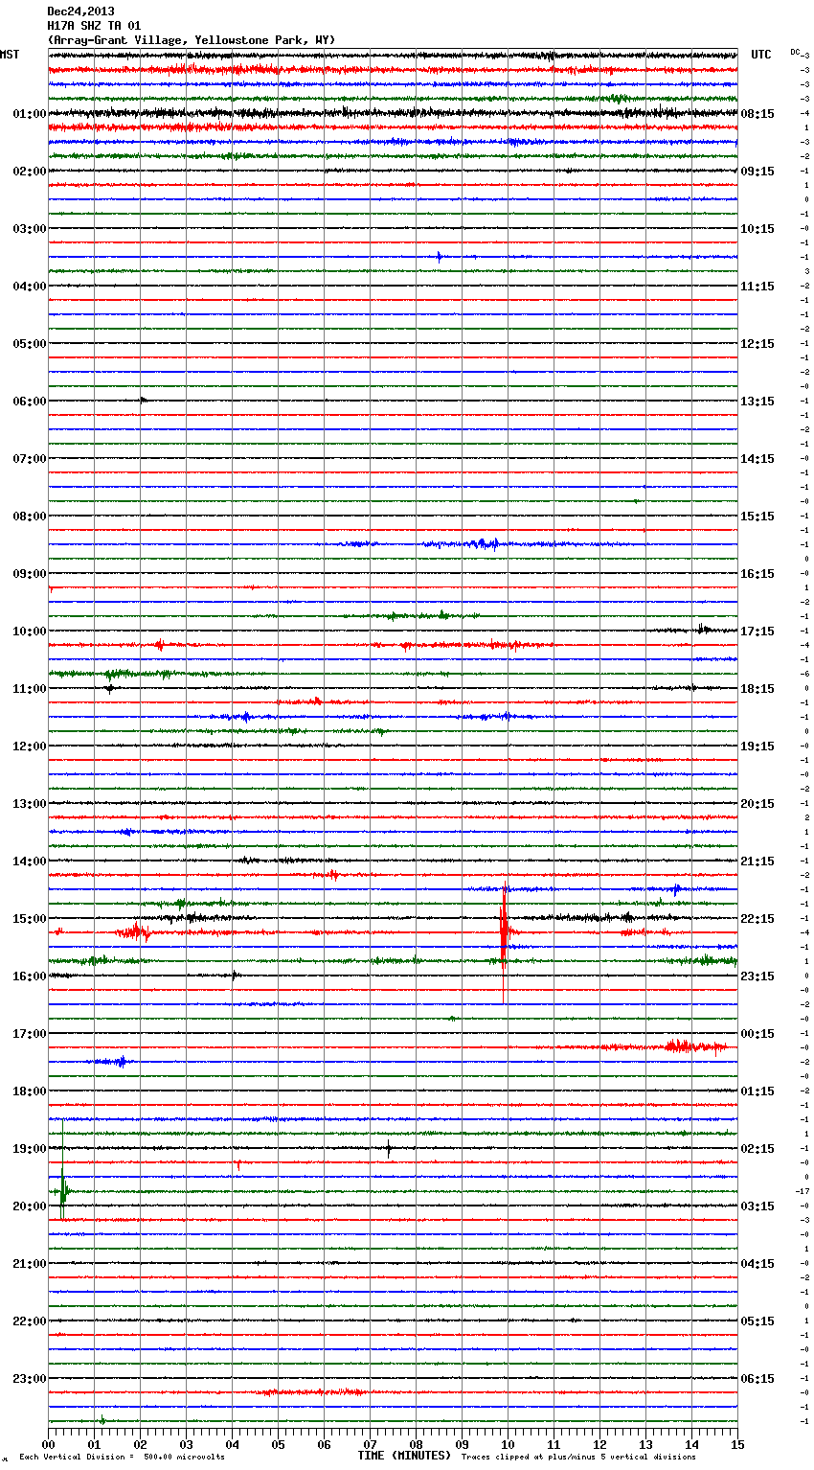Image resolution: width=814 pixels, height=1470 pixels.
Task: Select the 23:00 MST time label
Action: click(x=30, y=1379)
